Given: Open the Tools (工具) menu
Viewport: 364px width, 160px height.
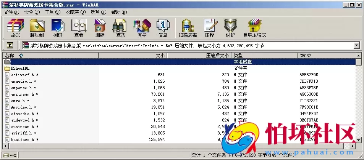Looking at the screenshot, I should tap(53, 12).
